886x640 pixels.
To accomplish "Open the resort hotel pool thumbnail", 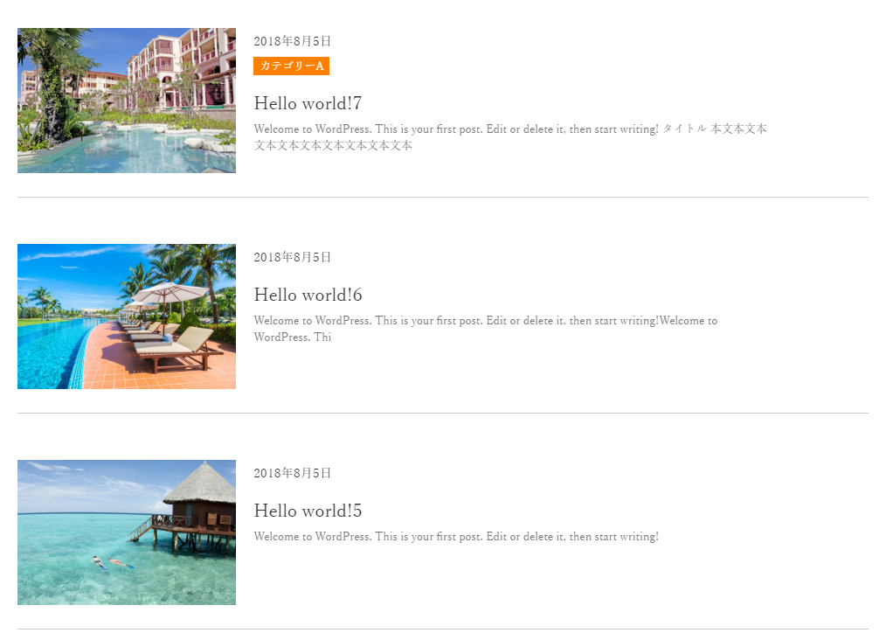I will tap(127, 101).
